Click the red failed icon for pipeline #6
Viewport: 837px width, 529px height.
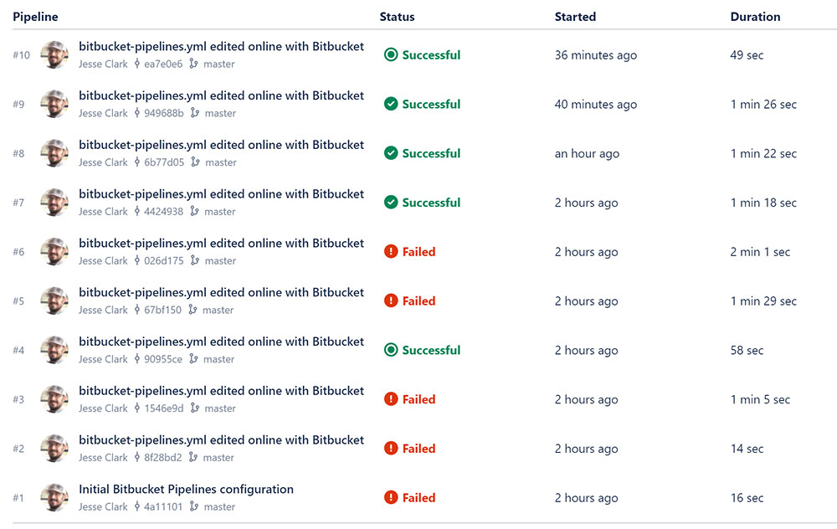click(391, 252)
